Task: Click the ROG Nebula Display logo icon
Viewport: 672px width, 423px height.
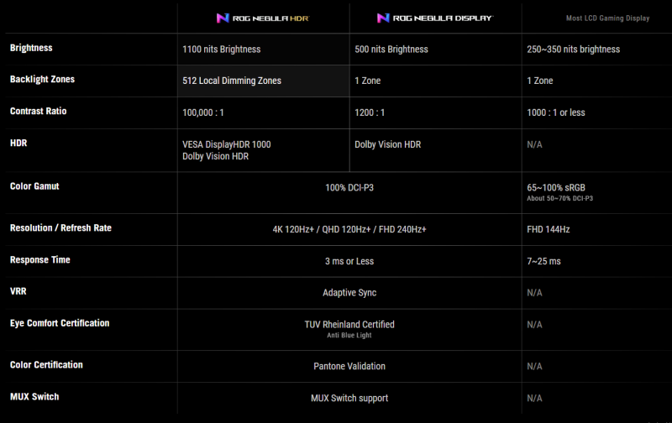Action: click(383, 18)
